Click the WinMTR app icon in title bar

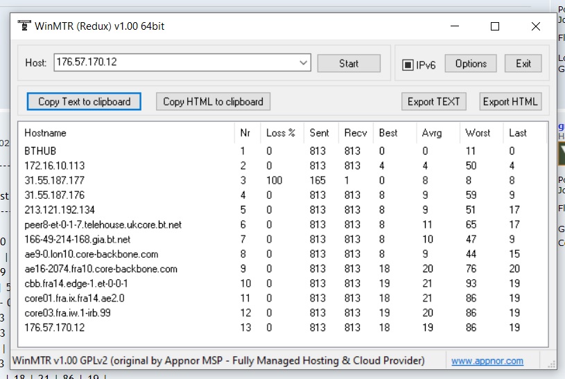[x=25, y=26]
